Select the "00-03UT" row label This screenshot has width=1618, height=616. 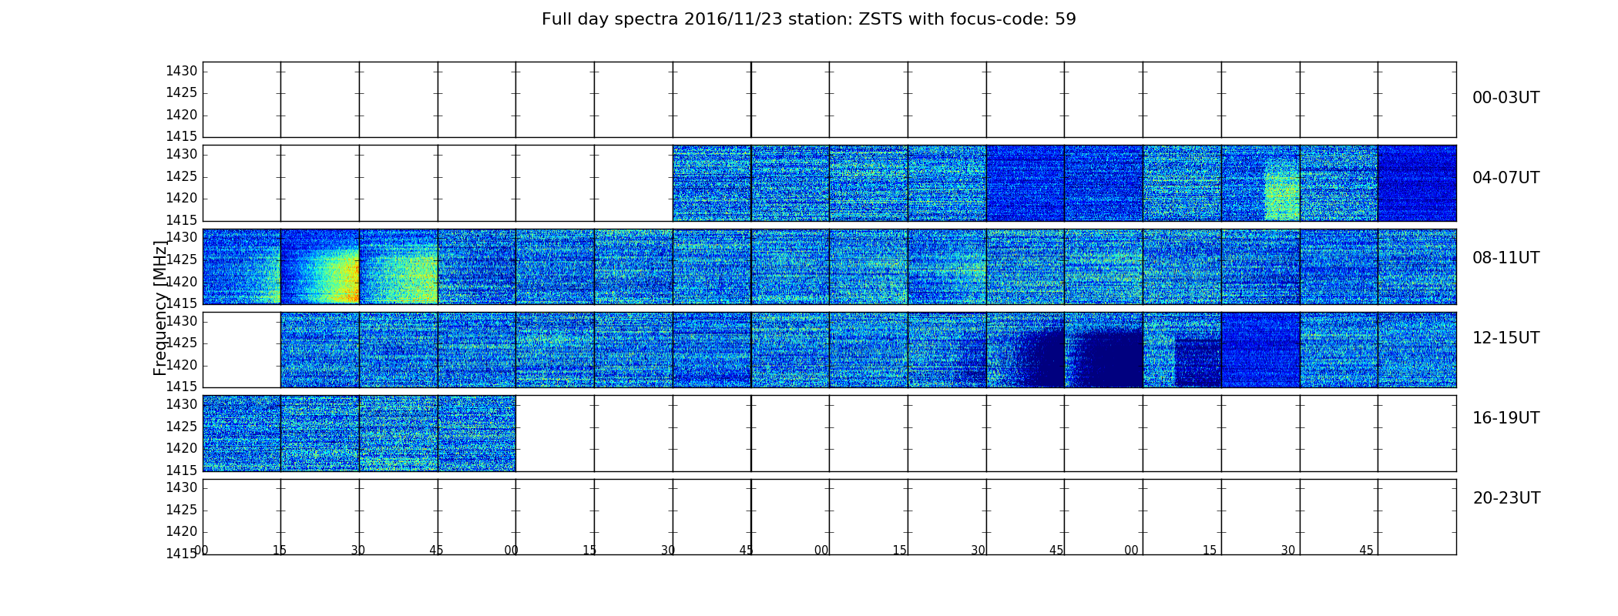[1506, 98]
